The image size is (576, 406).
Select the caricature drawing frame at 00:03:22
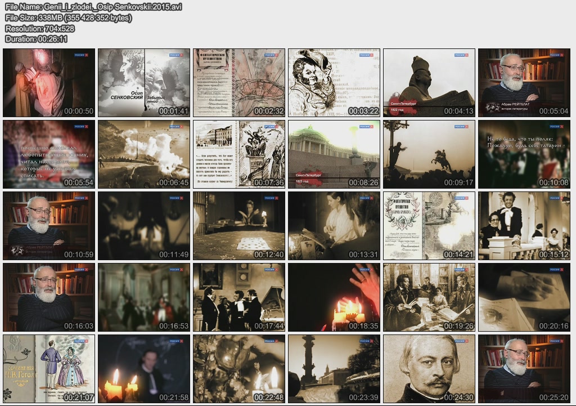[x=334, y=83]
